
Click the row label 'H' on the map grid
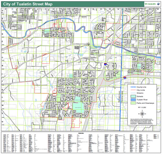click(2, 66)
